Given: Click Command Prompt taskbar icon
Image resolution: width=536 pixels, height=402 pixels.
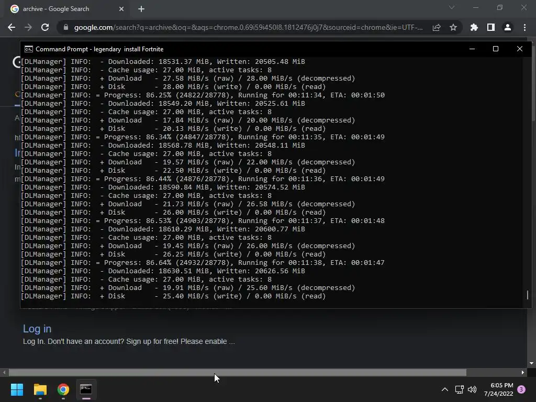Looking at the screenshot, I should pyautogui.click(x=86, y=389).
